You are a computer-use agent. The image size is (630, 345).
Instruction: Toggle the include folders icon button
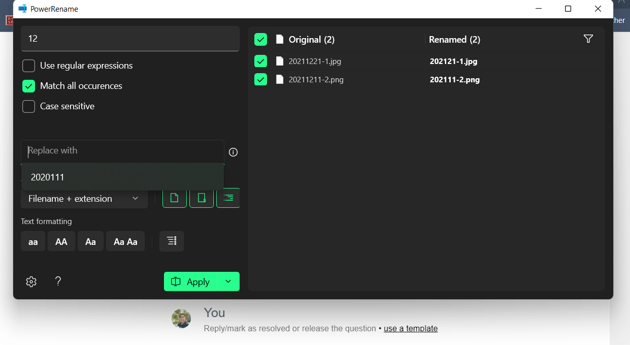coord(202,198)
